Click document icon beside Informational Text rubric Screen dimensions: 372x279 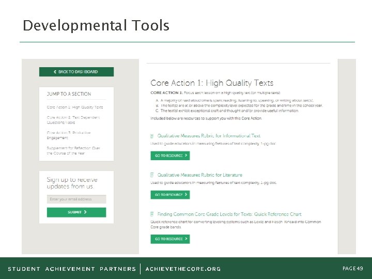(152, 136)
